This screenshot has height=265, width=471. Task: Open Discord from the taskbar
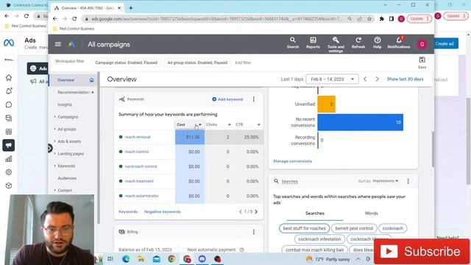(202, 258)
